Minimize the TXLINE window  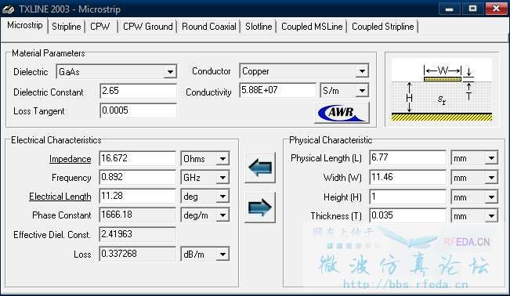tap(449, 9)
